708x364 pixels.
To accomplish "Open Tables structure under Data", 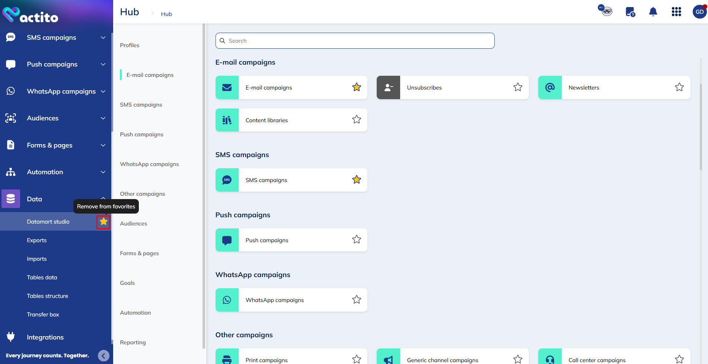I will [48, 296].
